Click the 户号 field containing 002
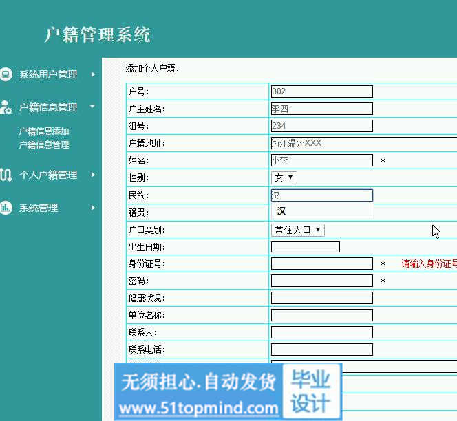This screenshot has width=457, height=421. pyautogui.click(x=322, y=91)
